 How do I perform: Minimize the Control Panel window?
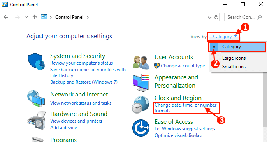click(x=225, y=4)
